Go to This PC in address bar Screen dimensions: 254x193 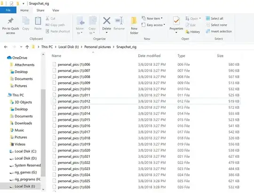pos(47,47)
